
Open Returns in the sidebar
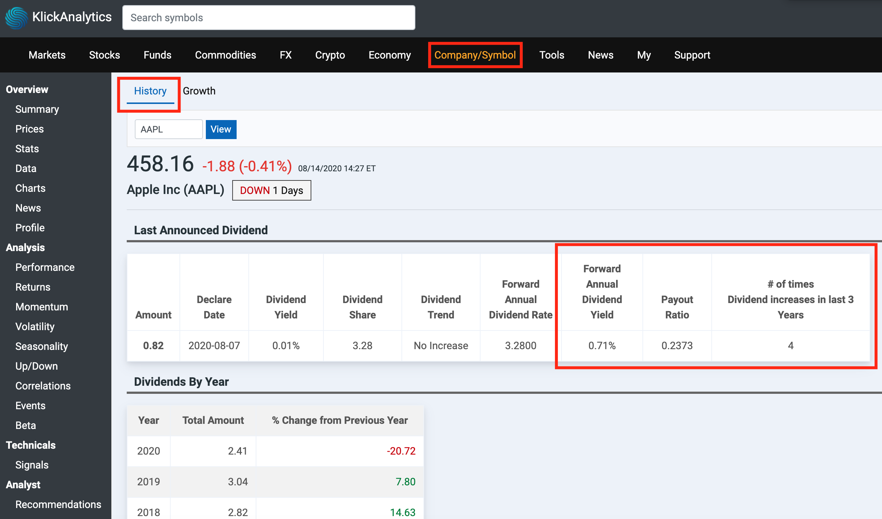[33, 287]
